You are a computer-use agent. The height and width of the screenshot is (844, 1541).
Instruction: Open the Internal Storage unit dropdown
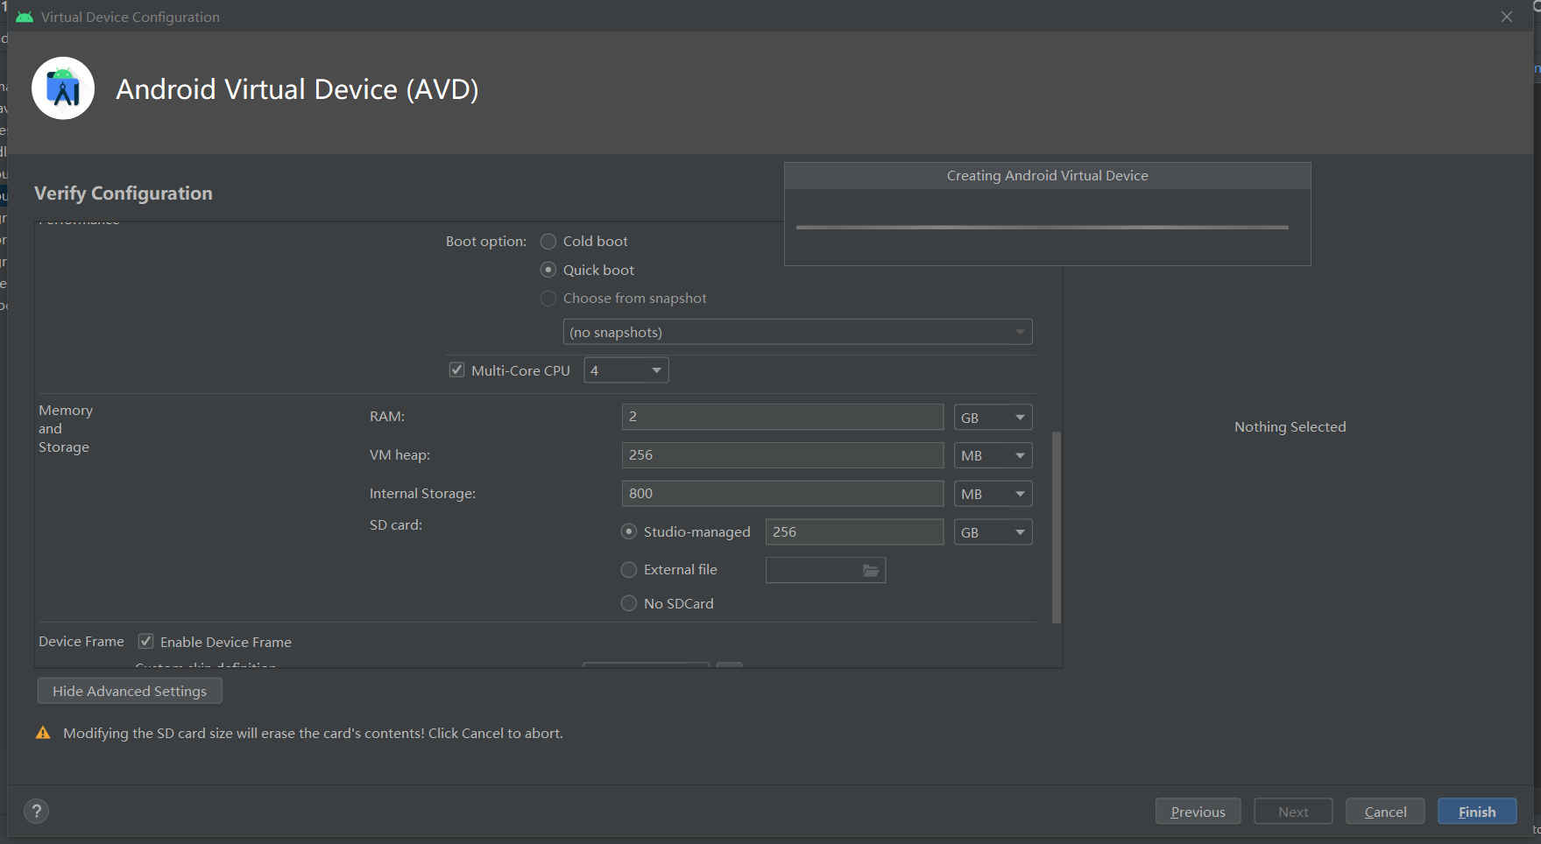(x=993, y=494)
